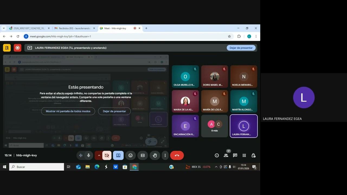The width and height of the screenshot is (347, 195).
Task: Toggle captions in Meet
Action: (143, 155)
